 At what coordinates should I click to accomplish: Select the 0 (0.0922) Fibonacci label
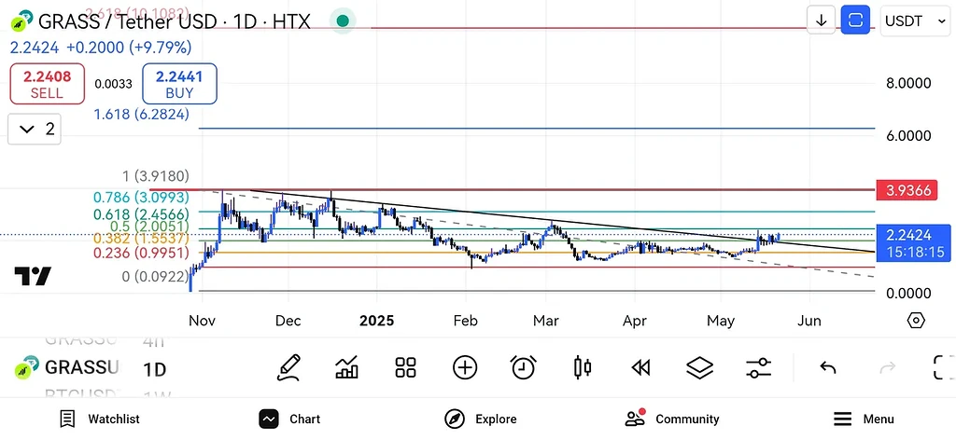pyautogui.click(x=156, y=277)
